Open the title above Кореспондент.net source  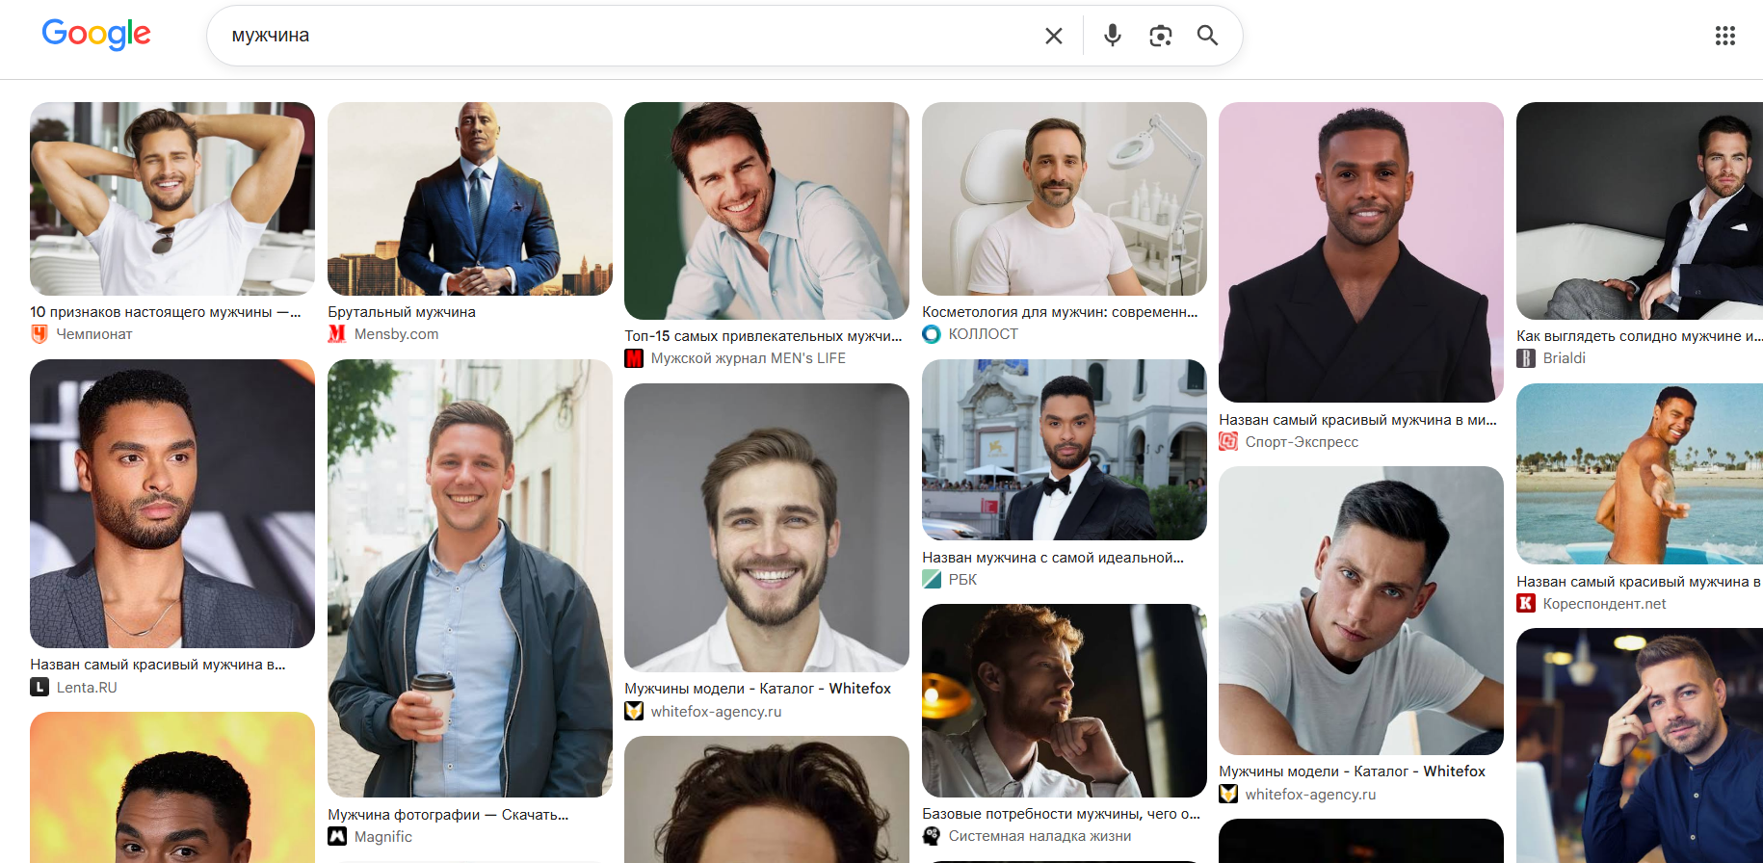click(x=1639, y=582)
